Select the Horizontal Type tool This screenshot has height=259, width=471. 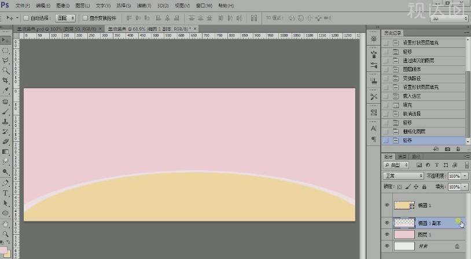pyautogui.click(x=6, y=193)
